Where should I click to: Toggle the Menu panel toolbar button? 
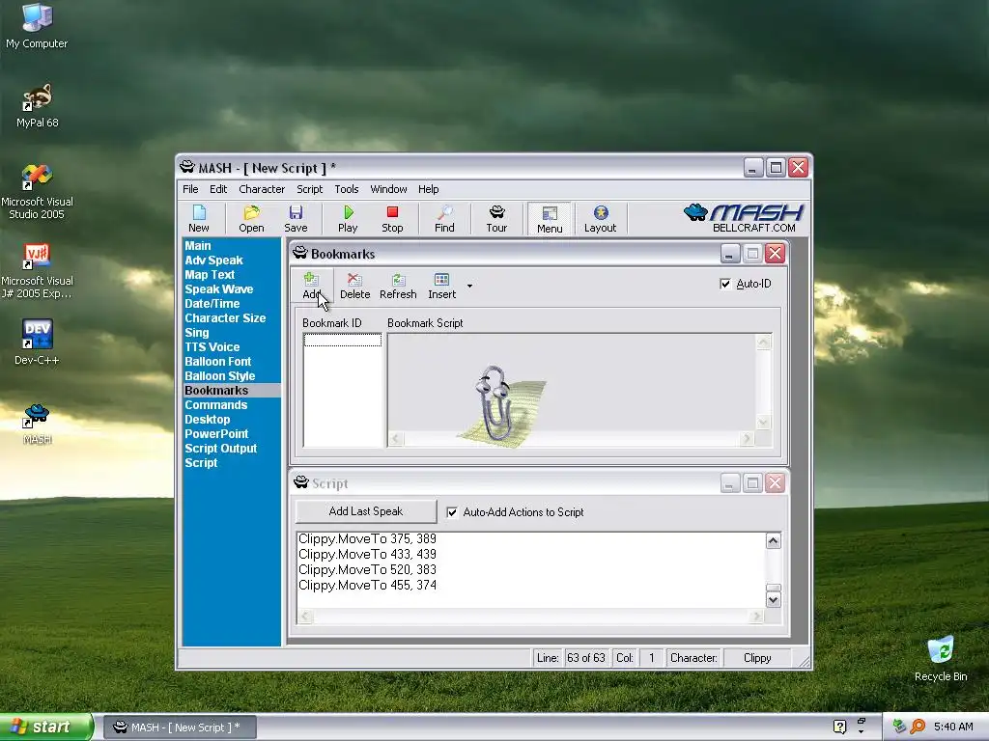pyautogui.click(x=550, y=219)
